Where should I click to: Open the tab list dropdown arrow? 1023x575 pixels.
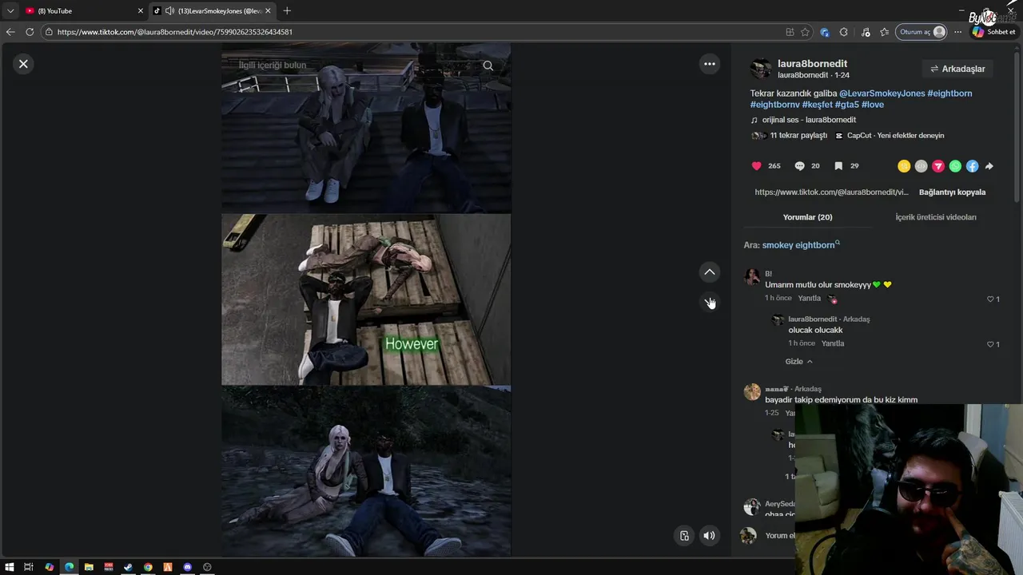(x=10, y=10)
